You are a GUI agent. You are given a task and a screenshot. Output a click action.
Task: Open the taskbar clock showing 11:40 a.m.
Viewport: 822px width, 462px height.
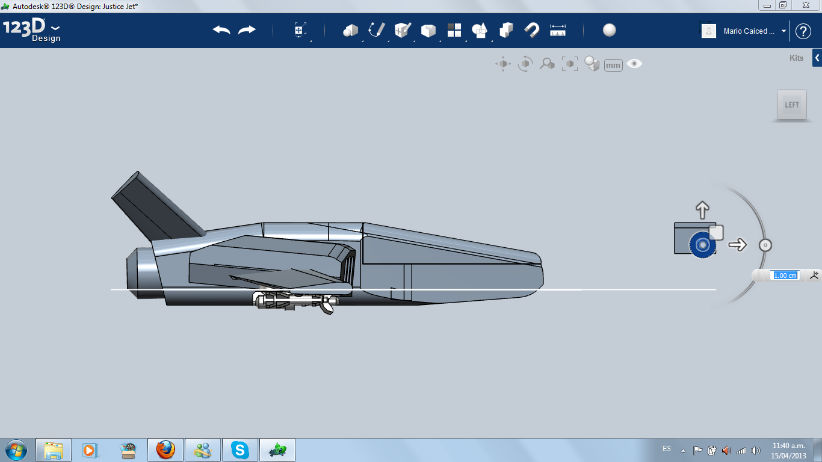pos(789,451)
